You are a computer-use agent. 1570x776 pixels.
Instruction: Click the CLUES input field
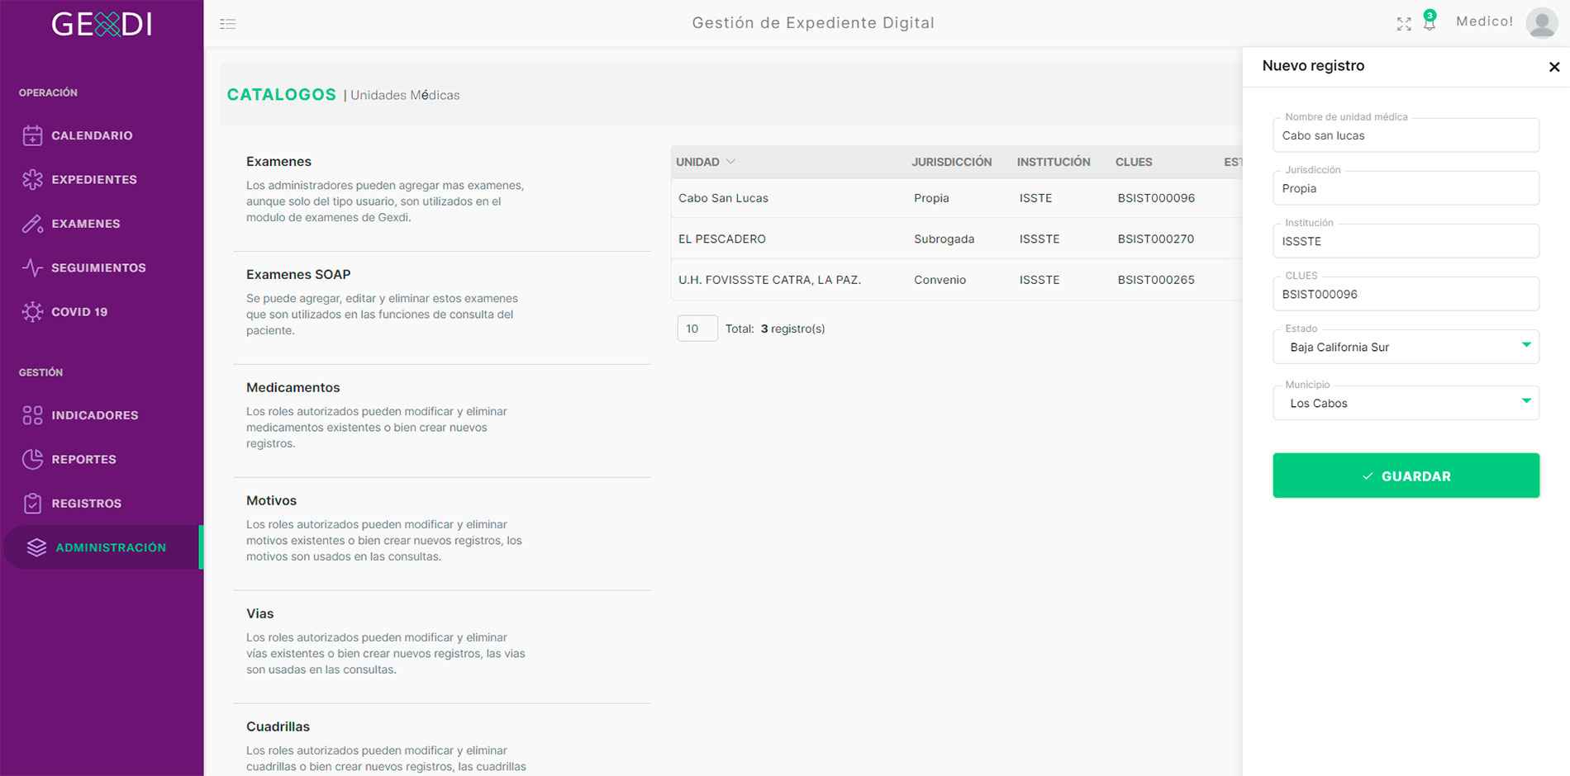[x=1406, y=294]
